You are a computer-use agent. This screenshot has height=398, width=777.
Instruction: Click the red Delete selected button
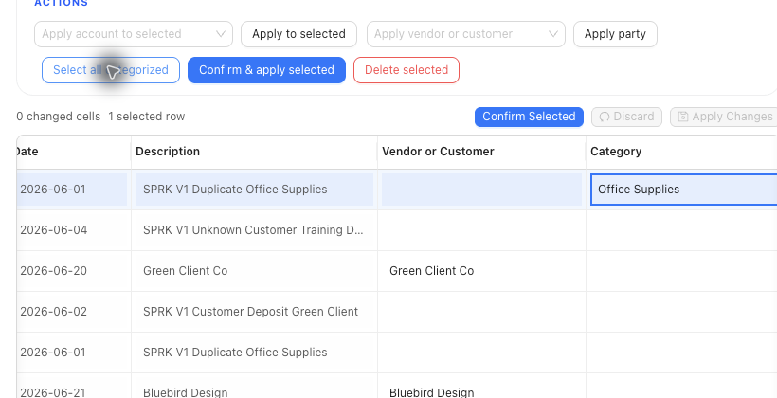pyautogui.click(x=407, y=70)
